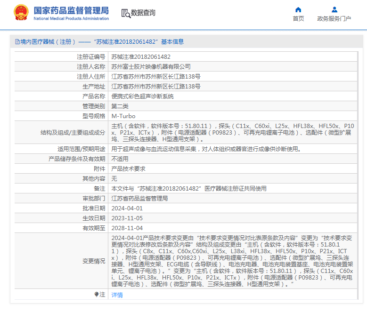
Task: Click the 国家药品监督管理局 site title
Action: pos(71,10)
